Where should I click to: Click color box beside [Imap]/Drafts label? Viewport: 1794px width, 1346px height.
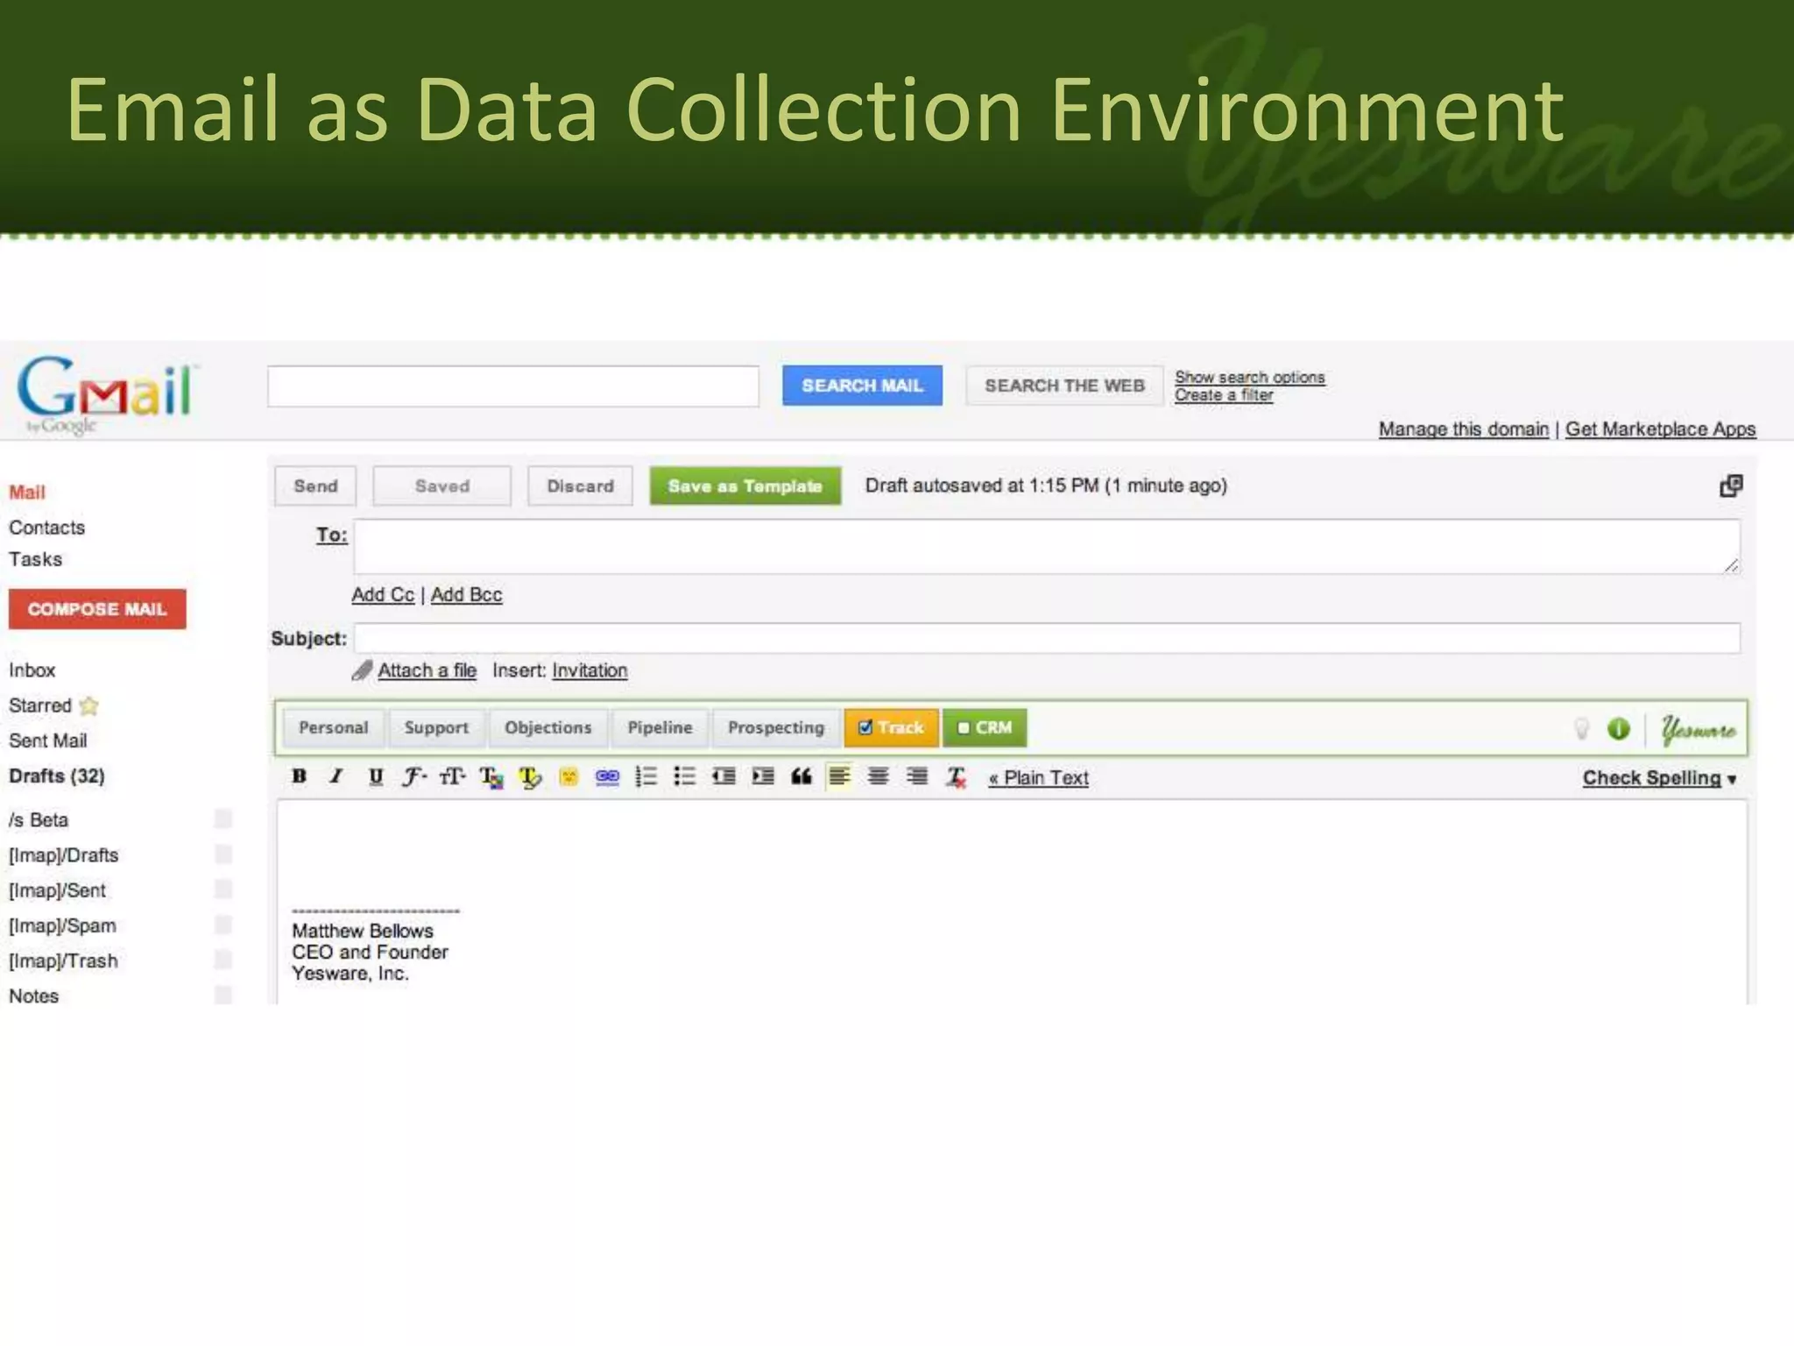(223, 854)
